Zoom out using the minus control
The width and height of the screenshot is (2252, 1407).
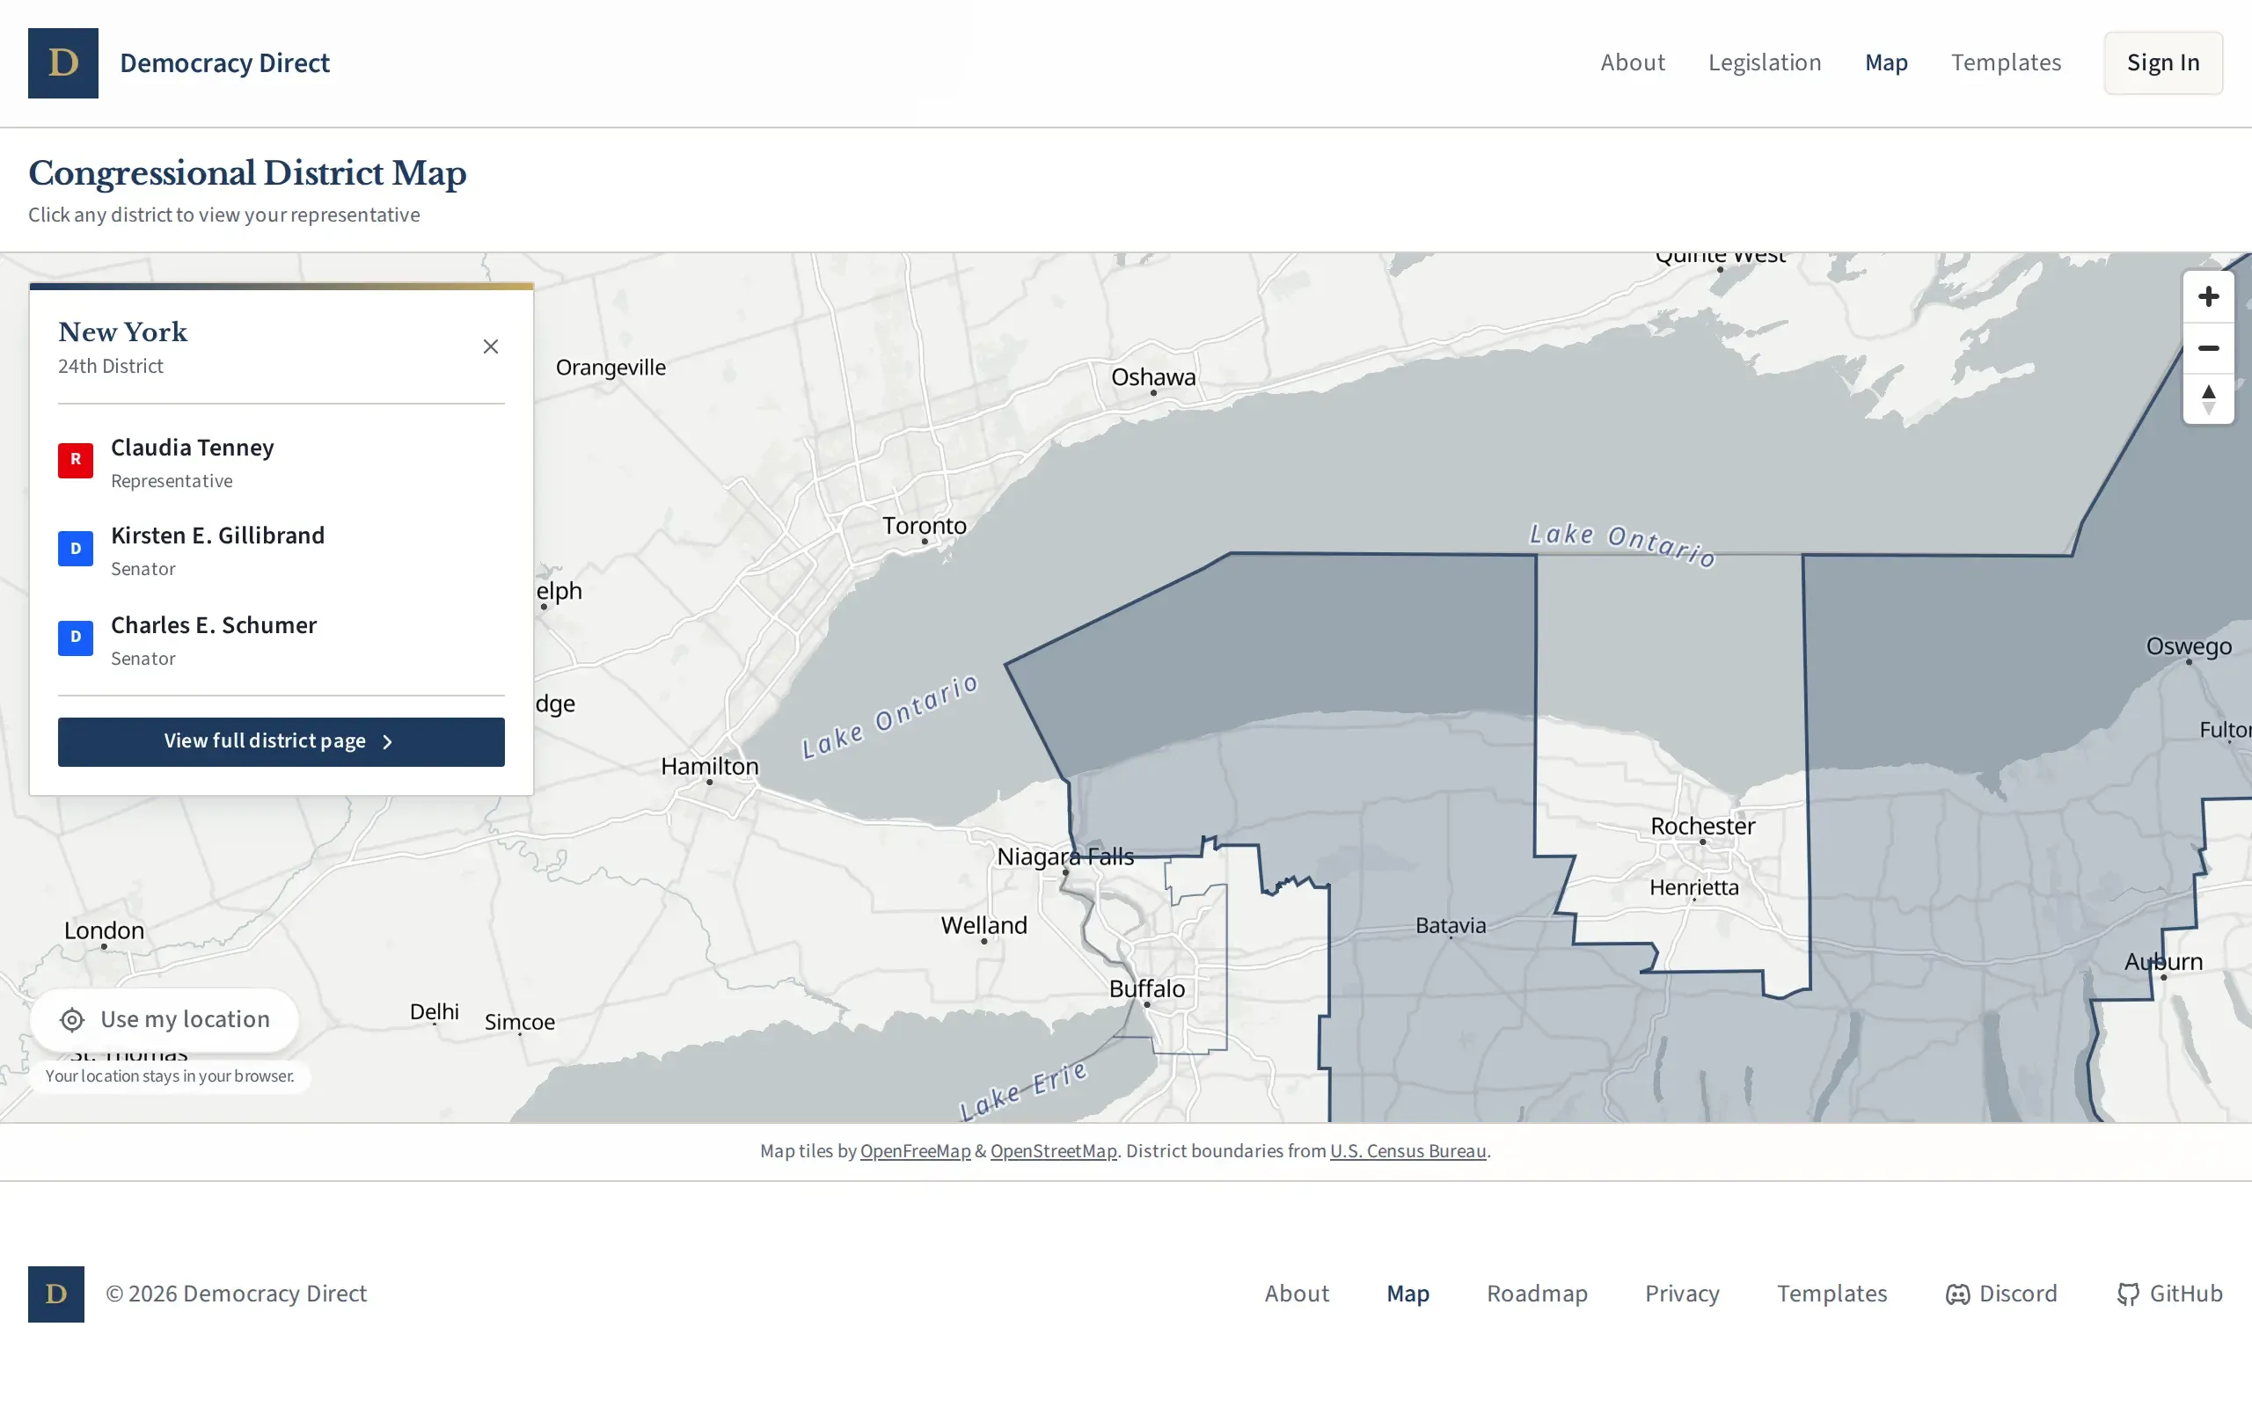coord(2207,348)
